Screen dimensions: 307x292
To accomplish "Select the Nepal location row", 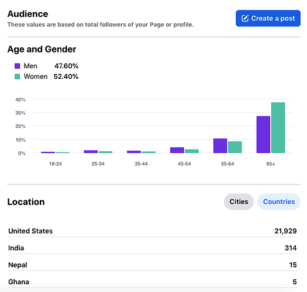I will point(152,265).
